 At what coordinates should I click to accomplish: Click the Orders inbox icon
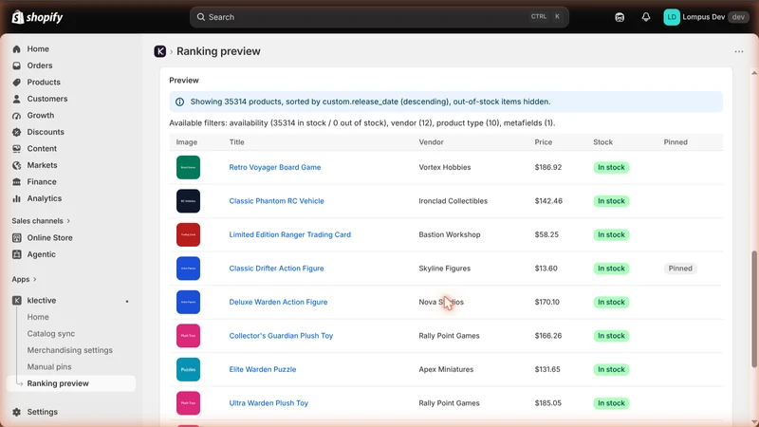16,65
